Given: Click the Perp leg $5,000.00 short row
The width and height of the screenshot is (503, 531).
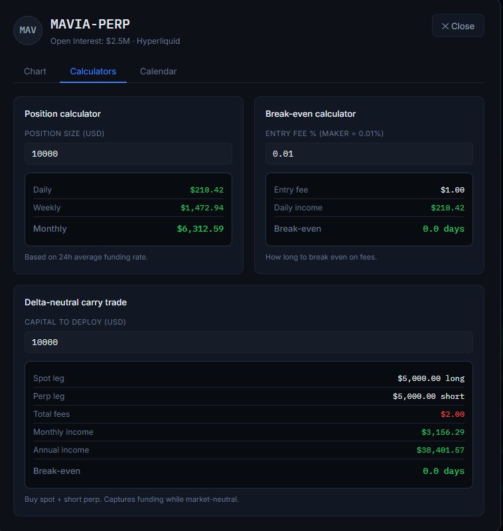Looking at the screenshot, I should coord(249,396).
